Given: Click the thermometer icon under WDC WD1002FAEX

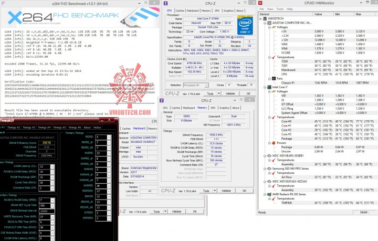Looking at the screenshot, I should click(274, 186).
